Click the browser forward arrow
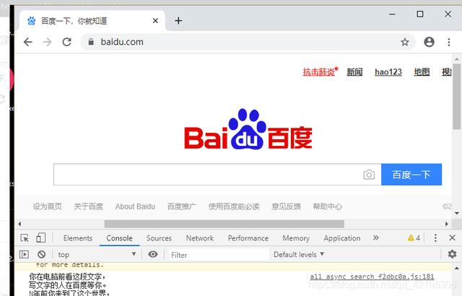 click(47, 42)
